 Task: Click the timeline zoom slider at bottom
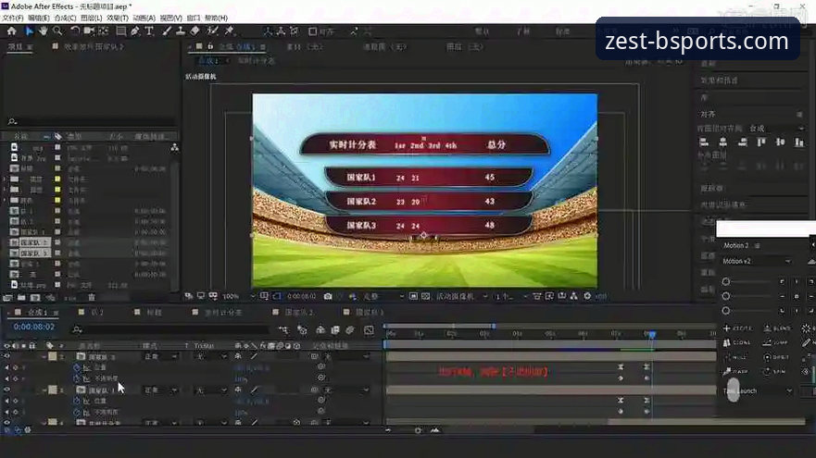point(418,430)
